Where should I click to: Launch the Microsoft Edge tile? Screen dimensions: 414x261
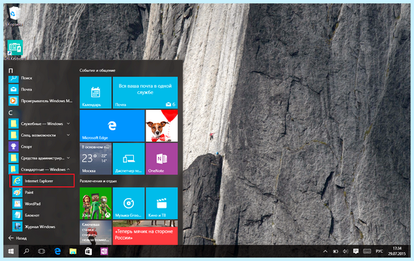click(112, 126)
